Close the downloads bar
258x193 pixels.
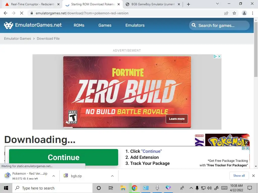tap(253, 176)
